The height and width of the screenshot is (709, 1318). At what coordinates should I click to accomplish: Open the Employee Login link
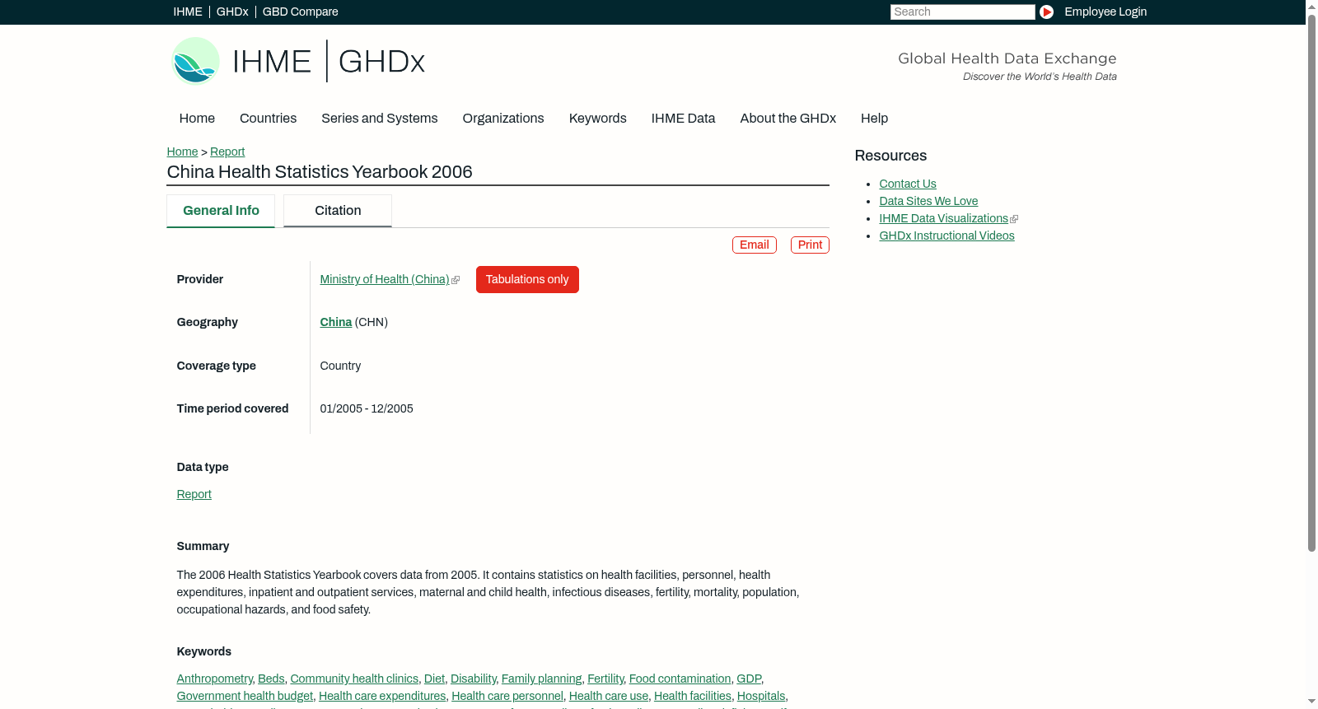1105,12
